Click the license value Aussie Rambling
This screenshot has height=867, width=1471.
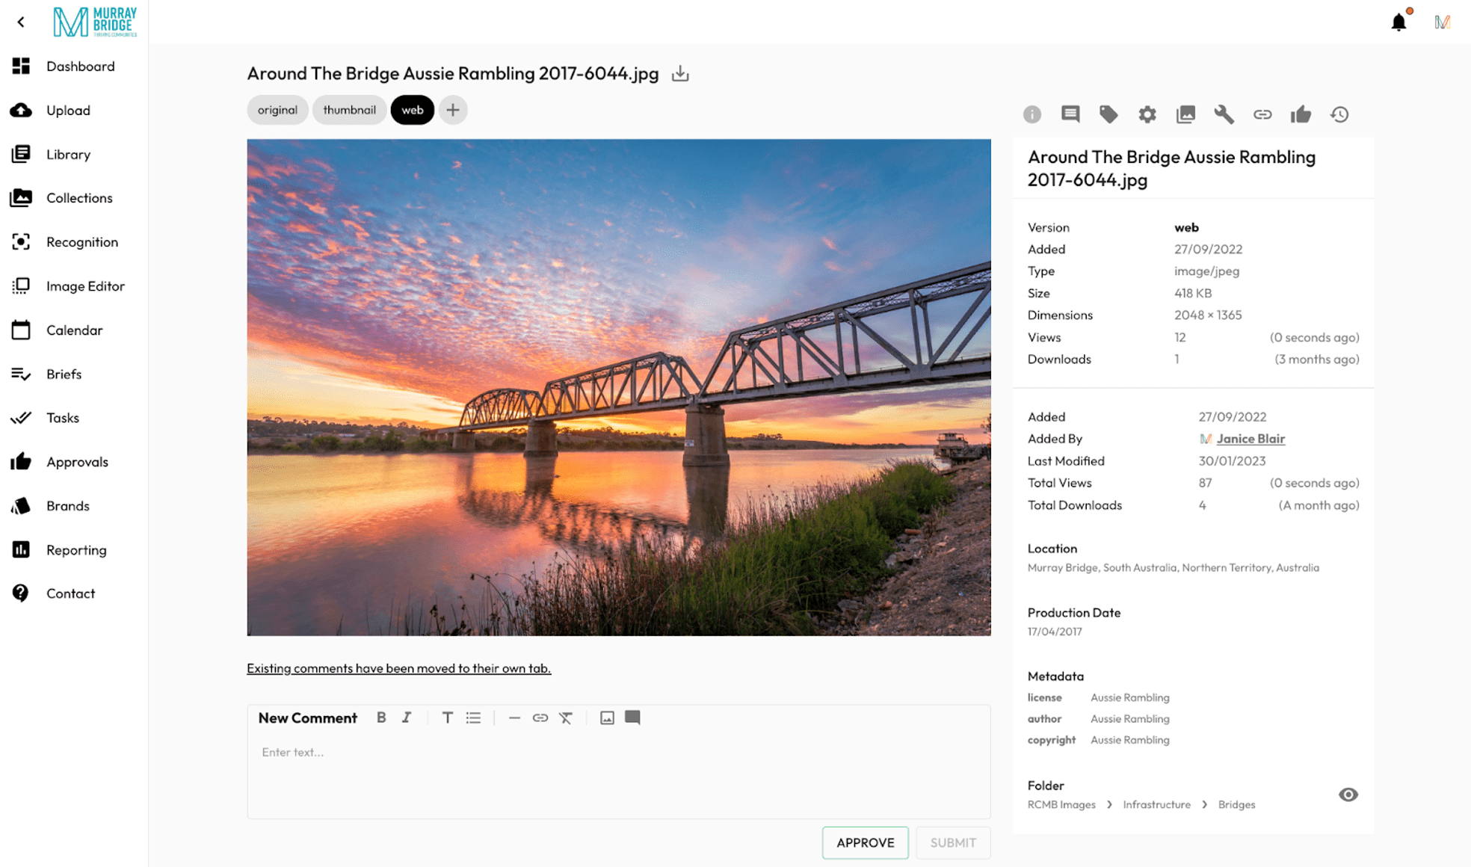click(x=1129, y=697)
